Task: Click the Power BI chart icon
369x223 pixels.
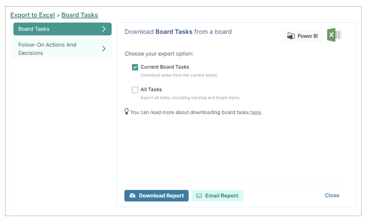Action: click(291, 36)
